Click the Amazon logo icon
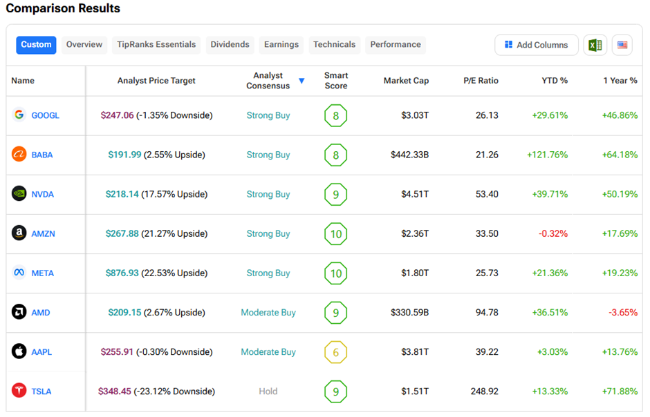Image resolution: width=650 pixels, height=417 pixels. tap(19, 233)
